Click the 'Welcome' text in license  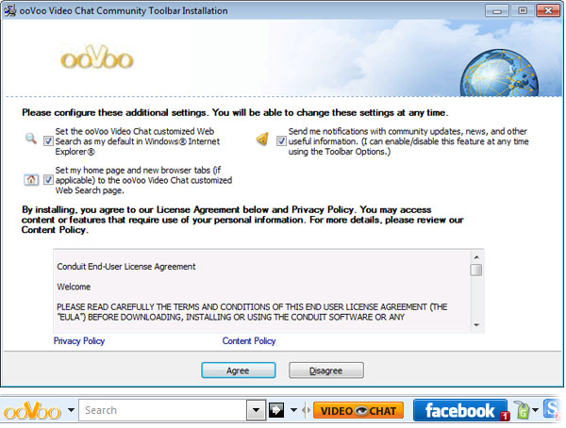(74, 287)
